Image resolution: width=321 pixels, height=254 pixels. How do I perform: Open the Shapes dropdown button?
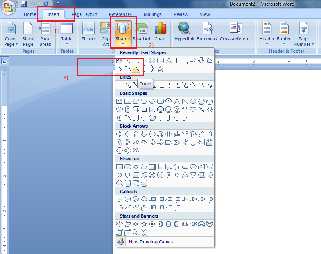pos(123,34)
